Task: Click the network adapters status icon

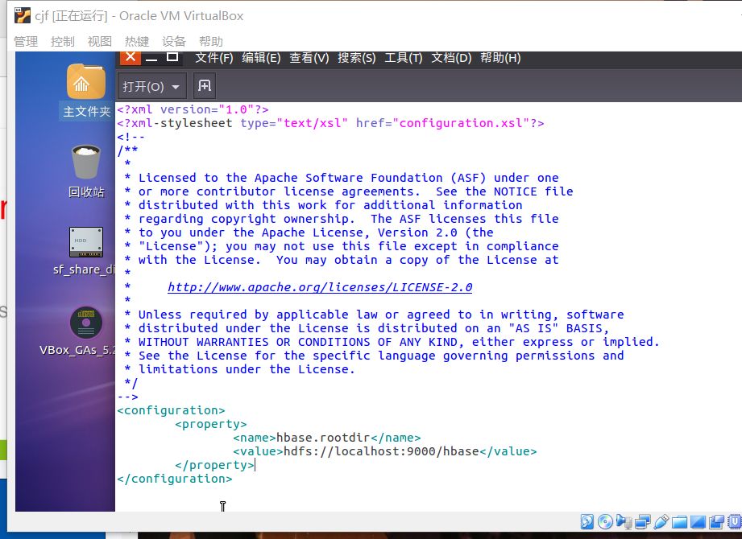Action: click(643, 521)
